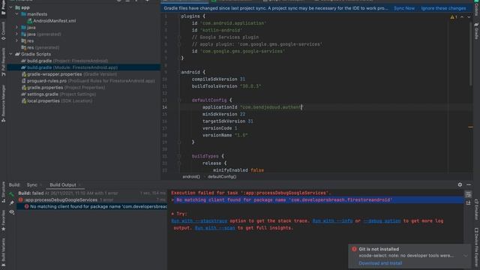Go to next highlighted problem arrow
The height and width of the screenshot is (270, 480).
(469, 17)
